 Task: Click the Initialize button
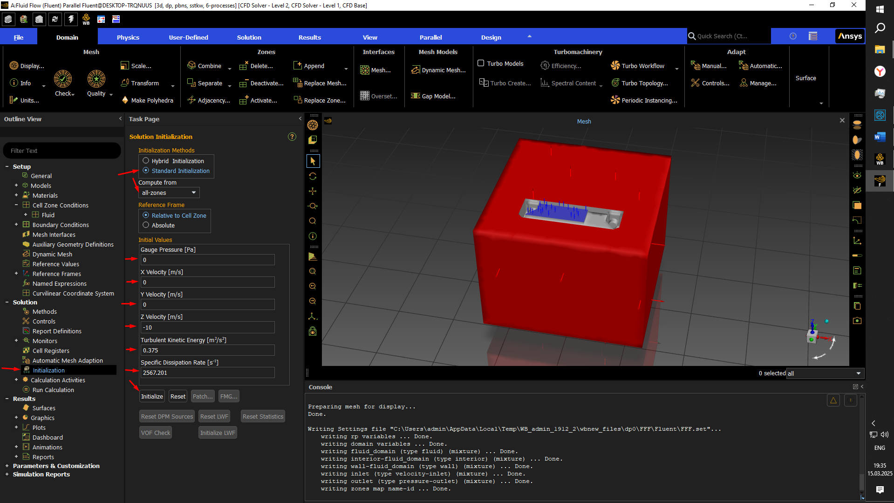[x=152, y=396]
